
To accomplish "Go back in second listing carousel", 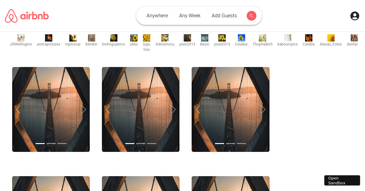I will 107,109.
